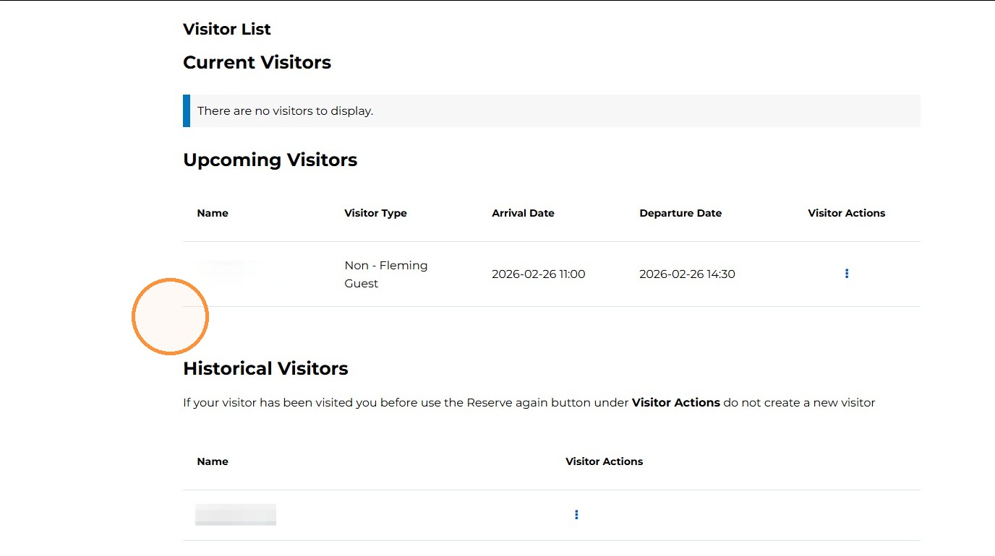The height and width of the screenshot is (556, 995).
Task: Click Visitor Actions header in Upcoming Visitors table
Action: click(x=847, y=213)
